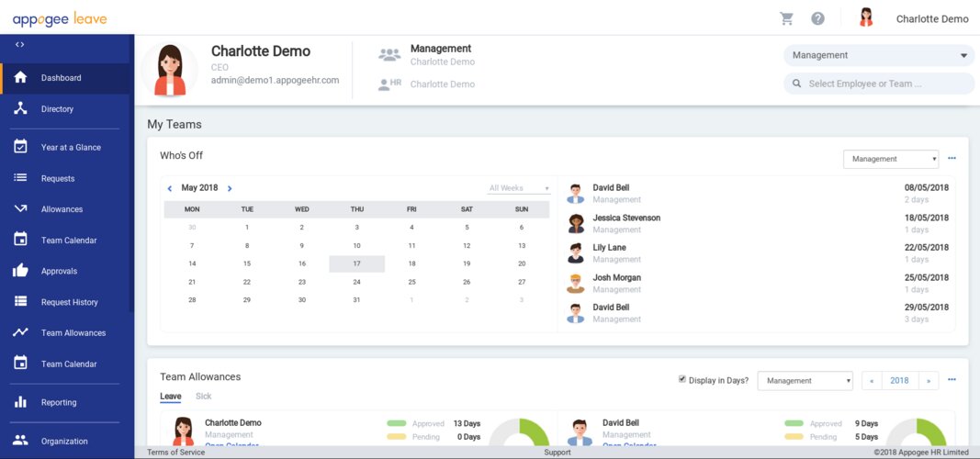Open Organization in the sidebar
The width and height of the screenshot is (980, 459).
pyautogui.click(x=64, y=441)
